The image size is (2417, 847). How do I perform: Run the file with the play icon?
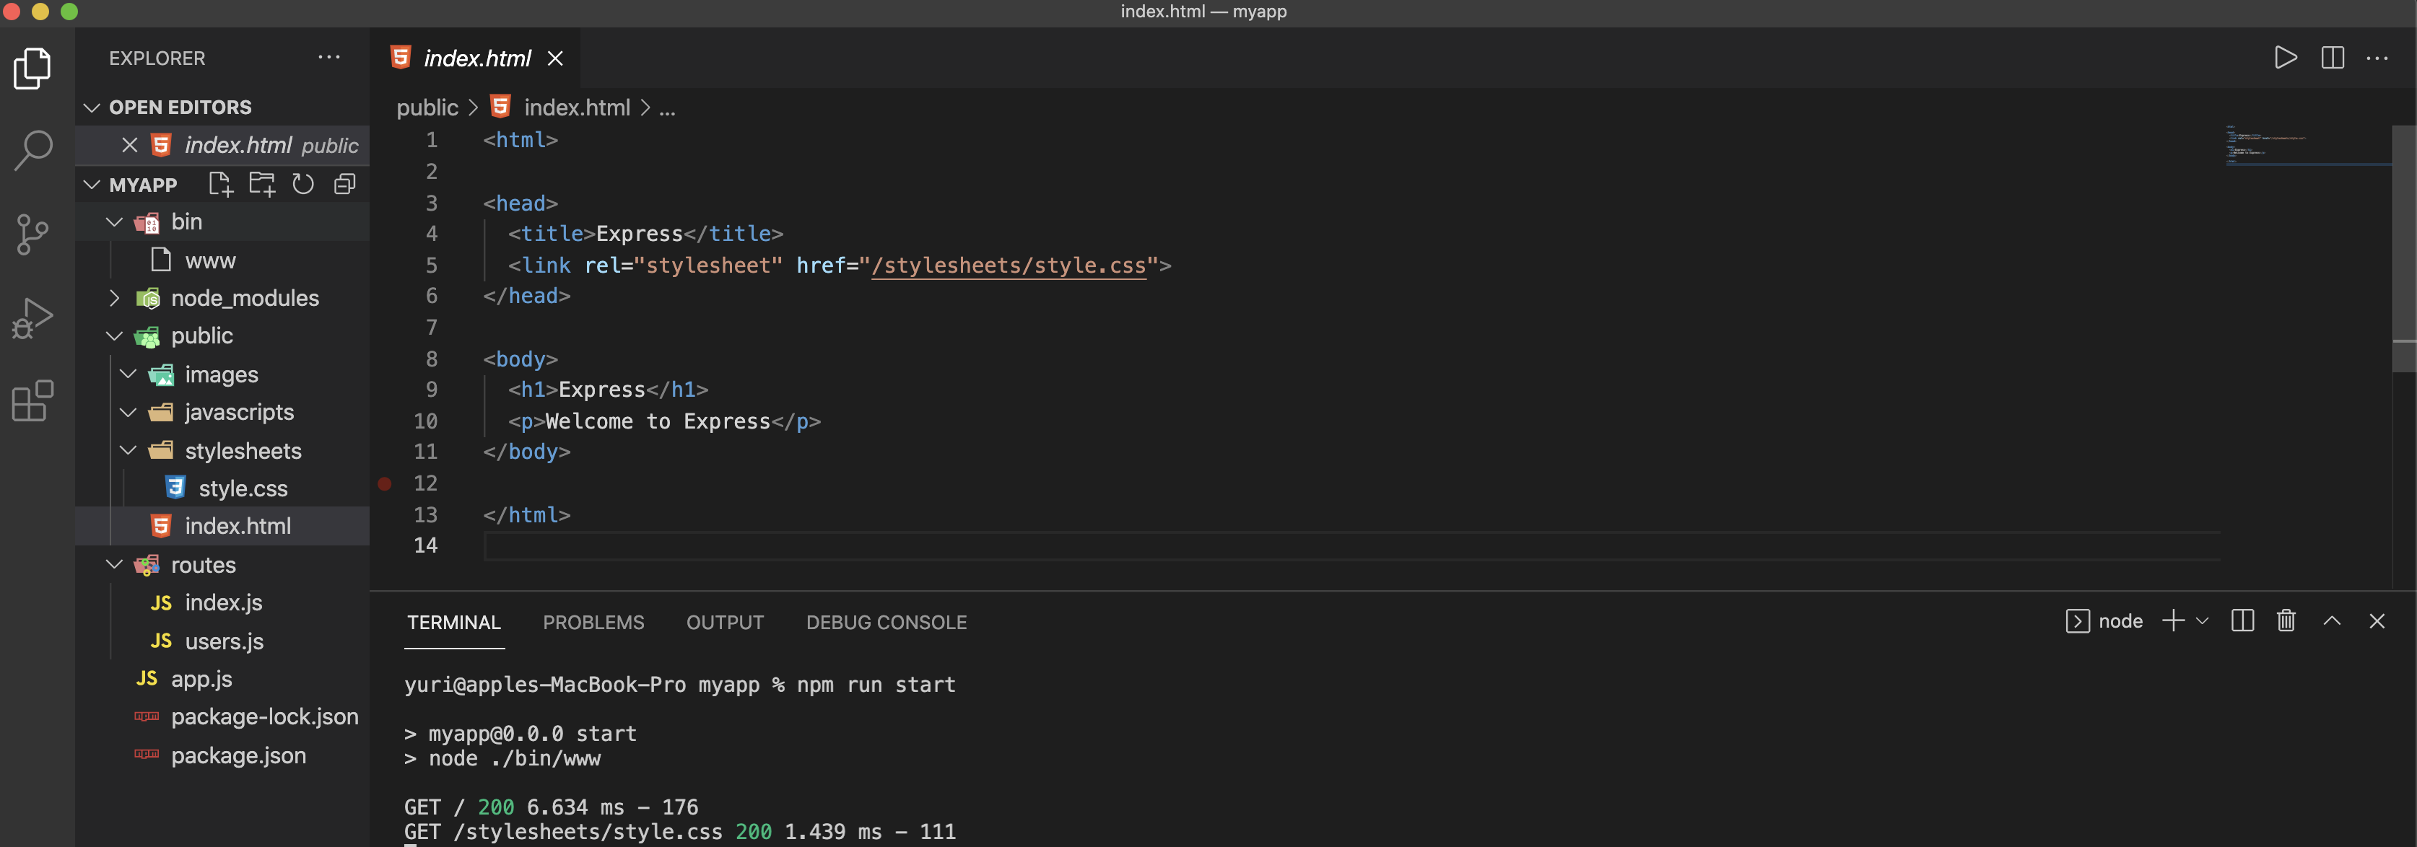click(x=2286, y=58)
